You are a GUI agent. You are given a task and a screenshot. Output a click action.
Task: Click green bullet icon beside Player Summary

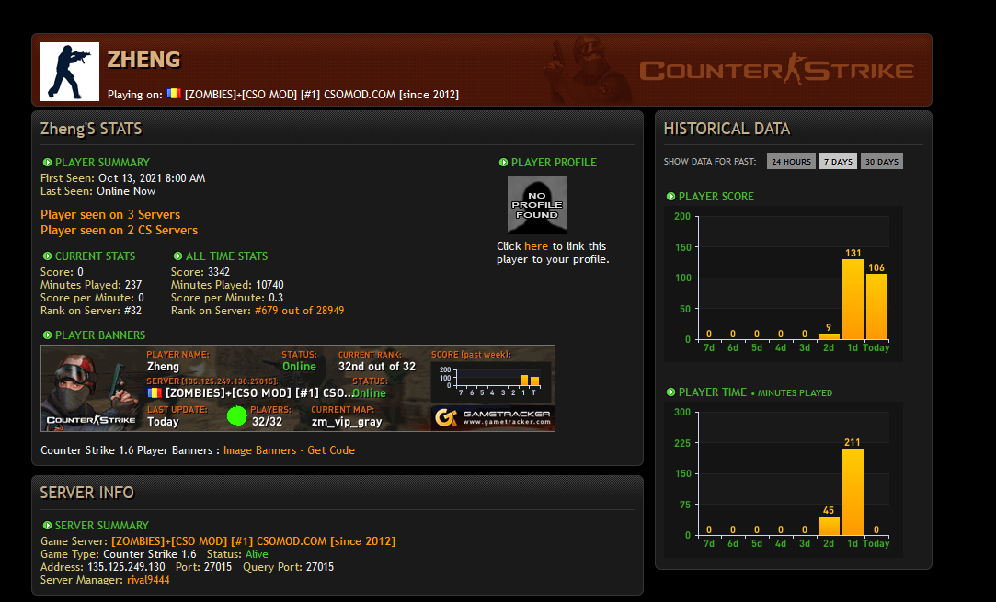coord(47,163)
